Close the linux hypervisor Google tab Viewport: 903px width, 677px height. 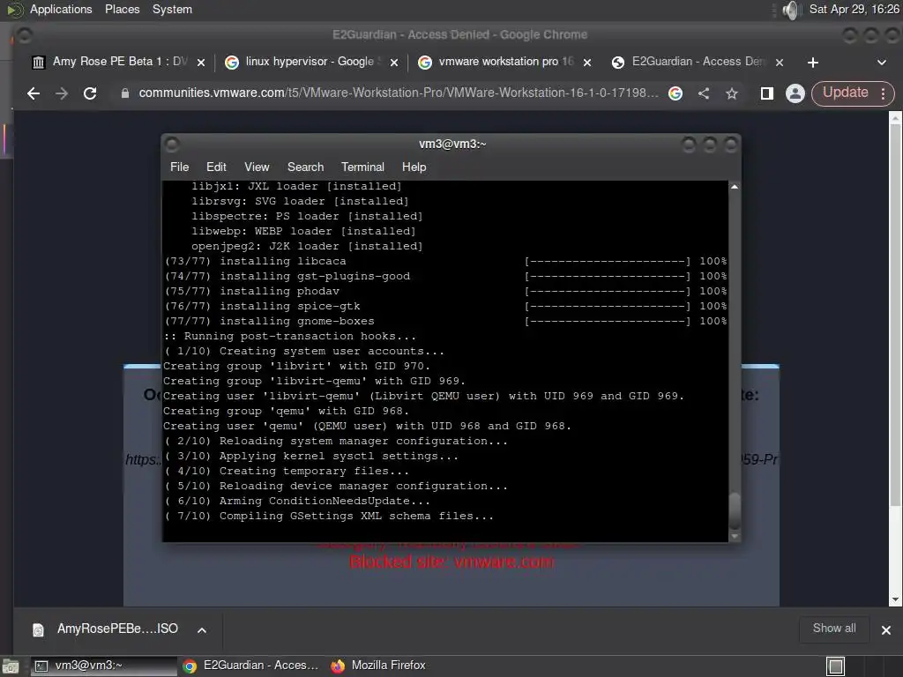pyautogui.click(x=394, y=63)
